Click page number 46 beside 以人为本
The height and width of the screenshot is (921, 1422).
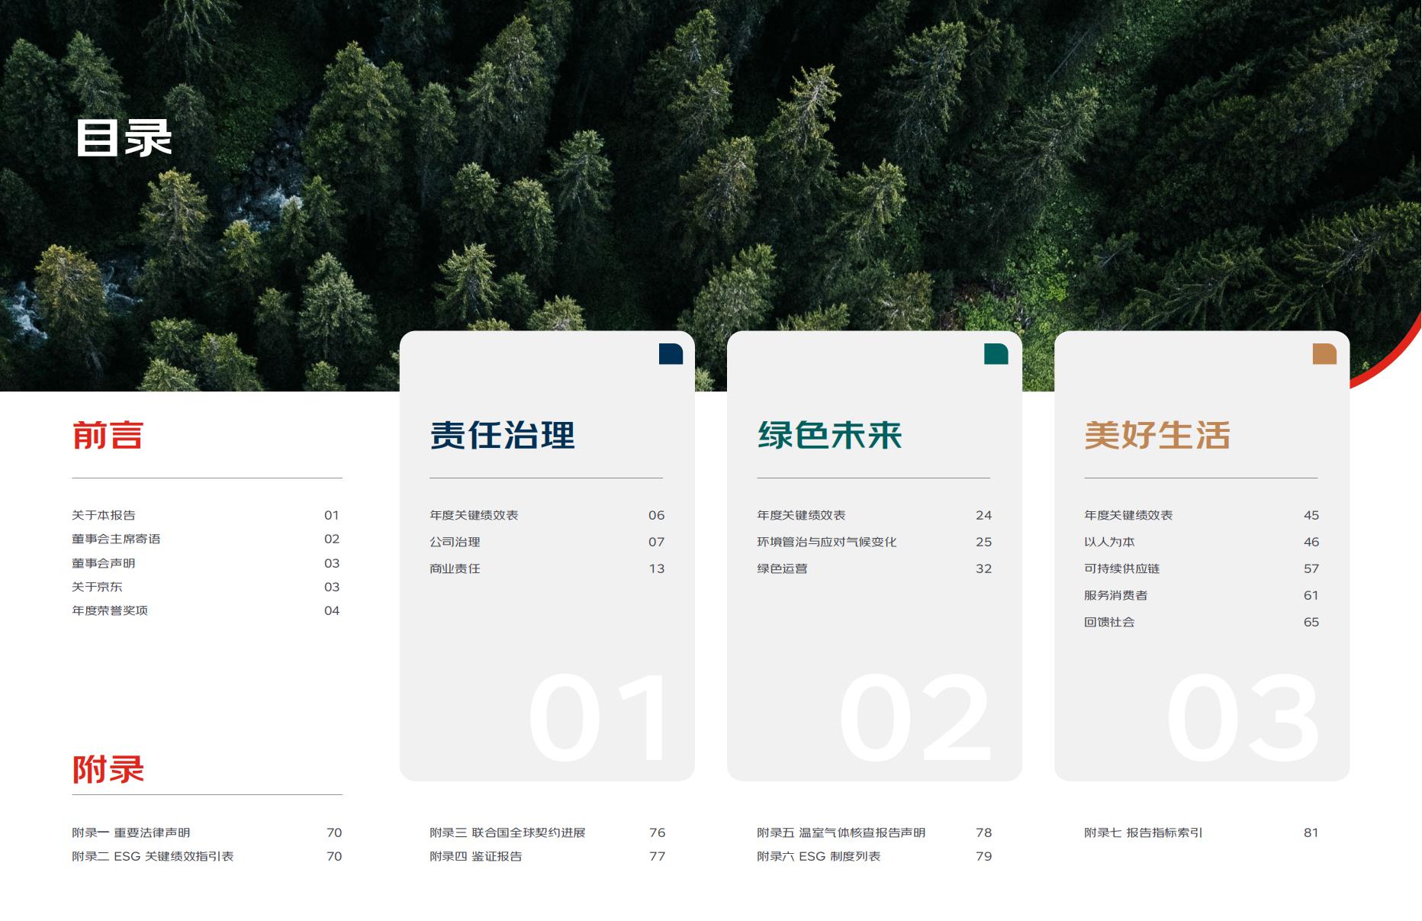tap(1311, 542)
